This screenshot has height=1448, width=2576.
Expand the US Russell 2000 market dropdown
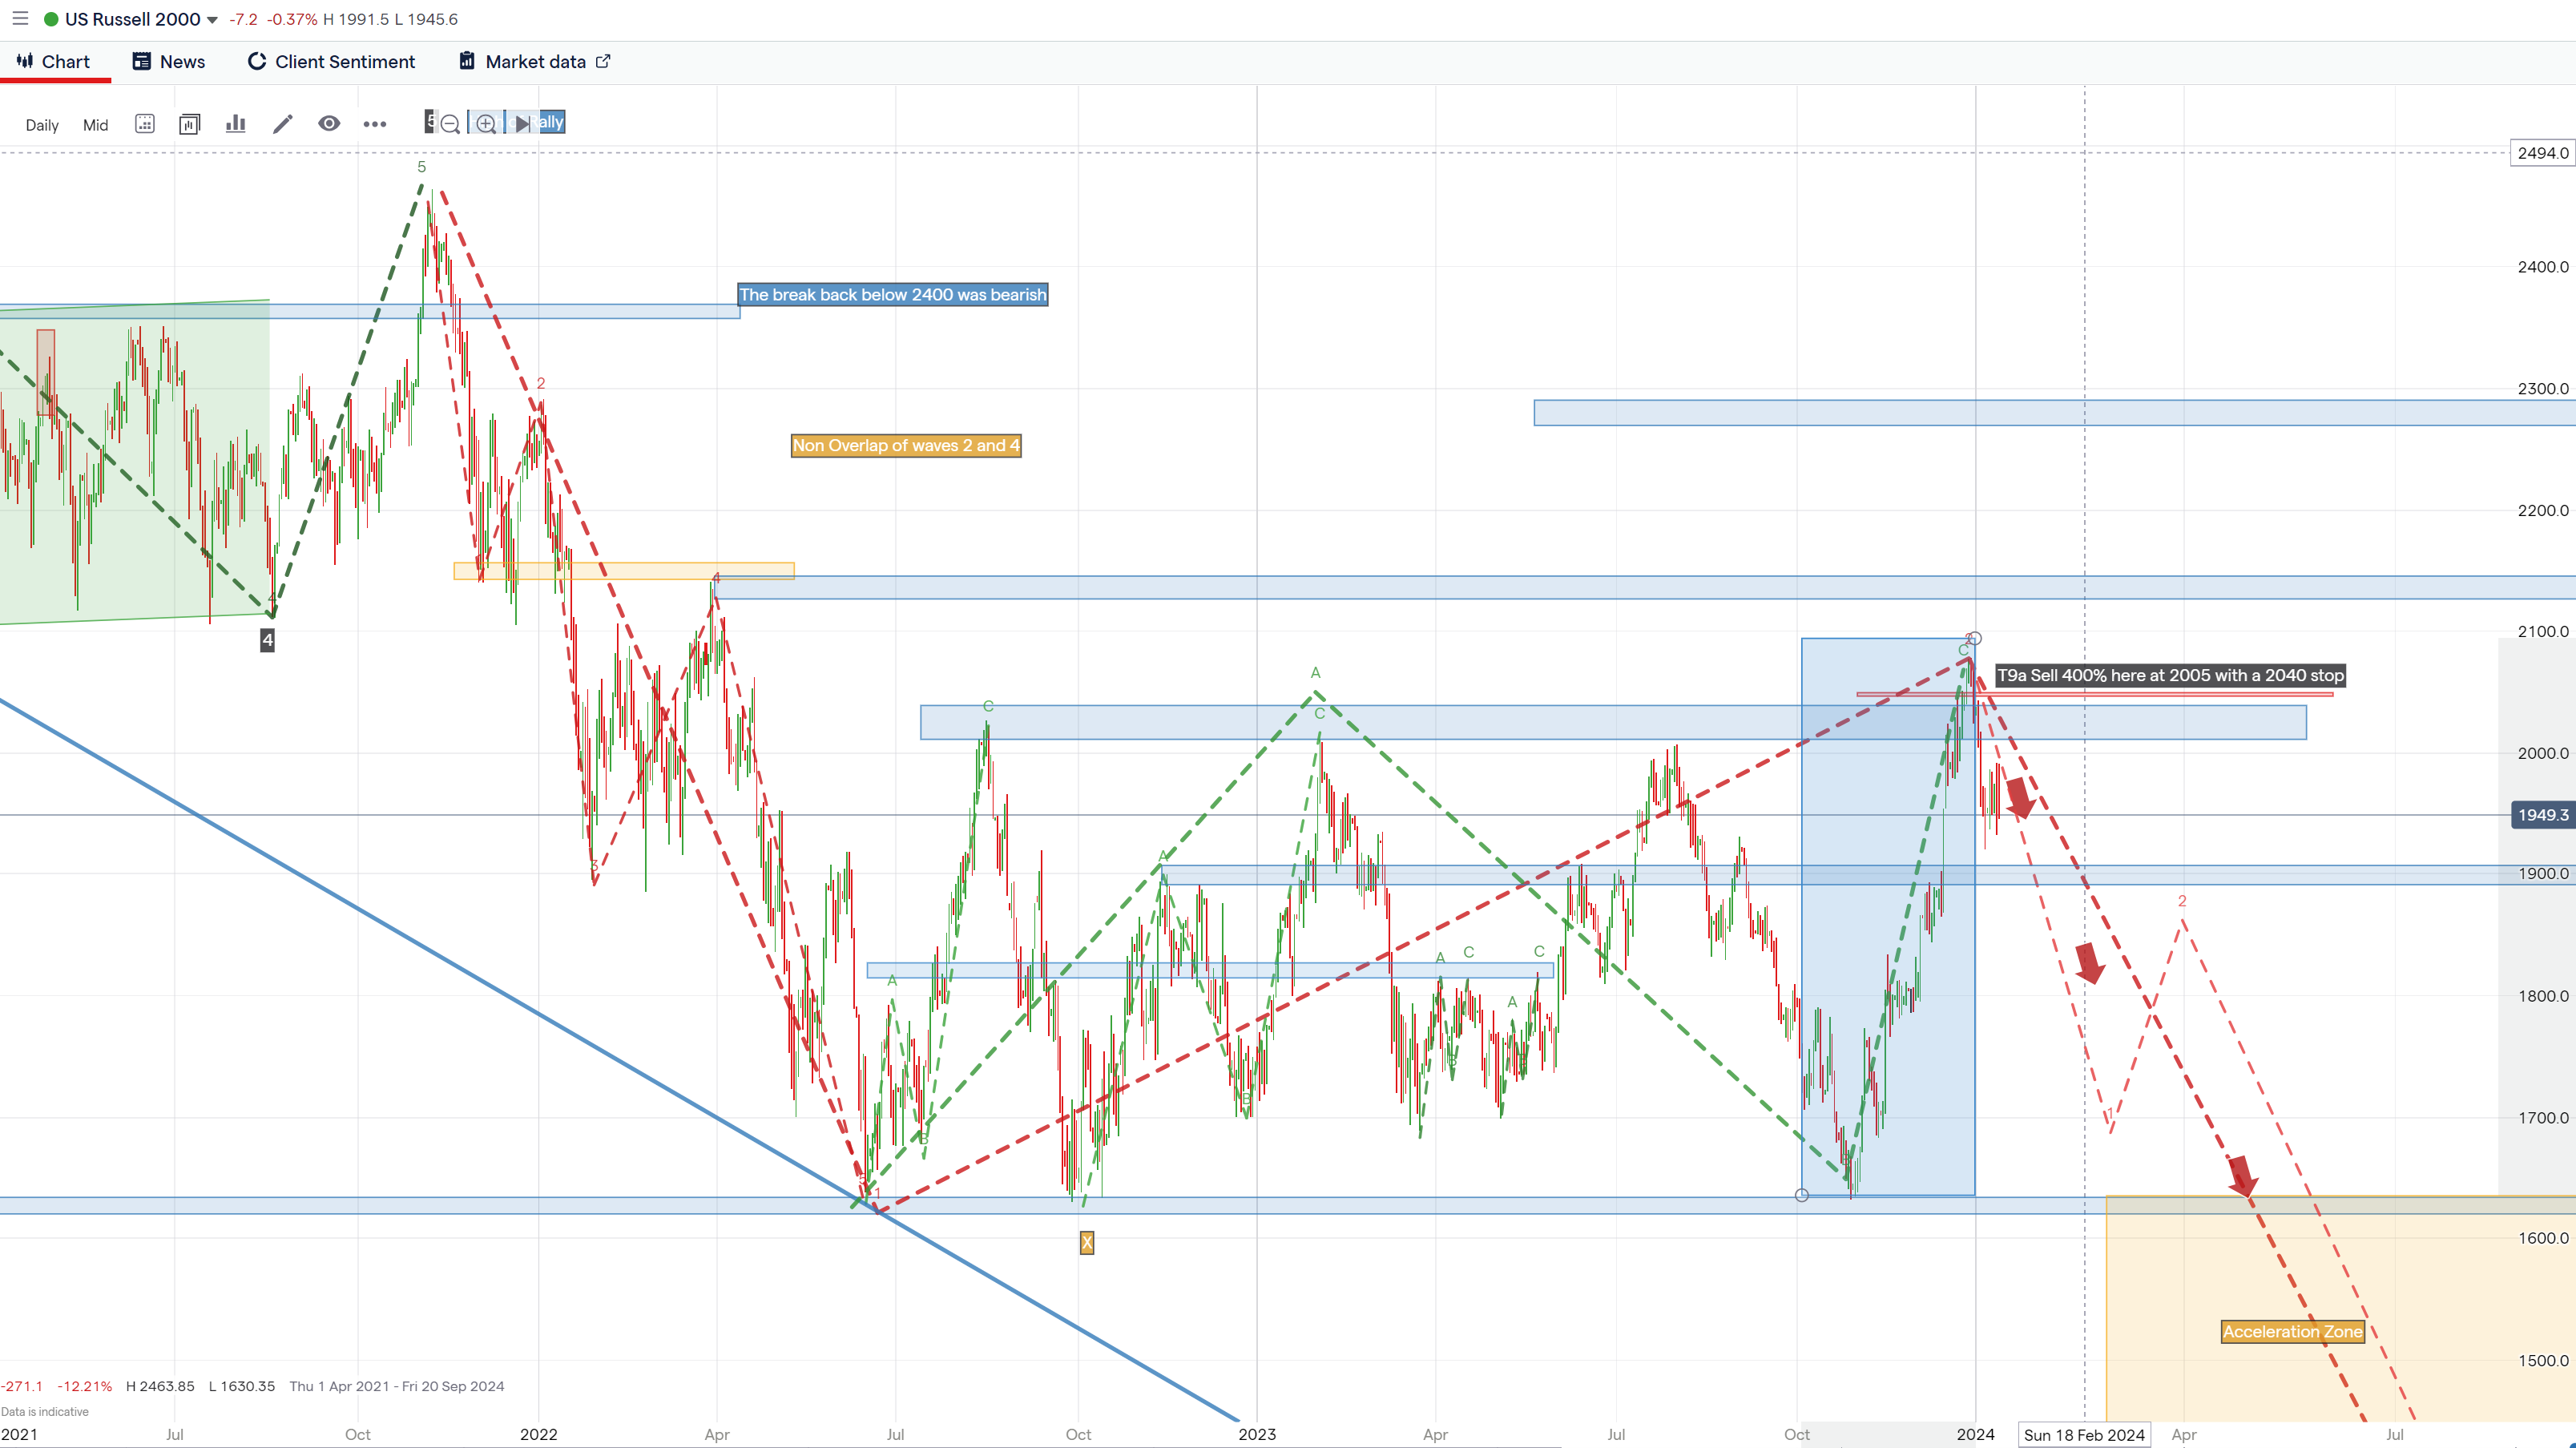click(x=212, y=20)
